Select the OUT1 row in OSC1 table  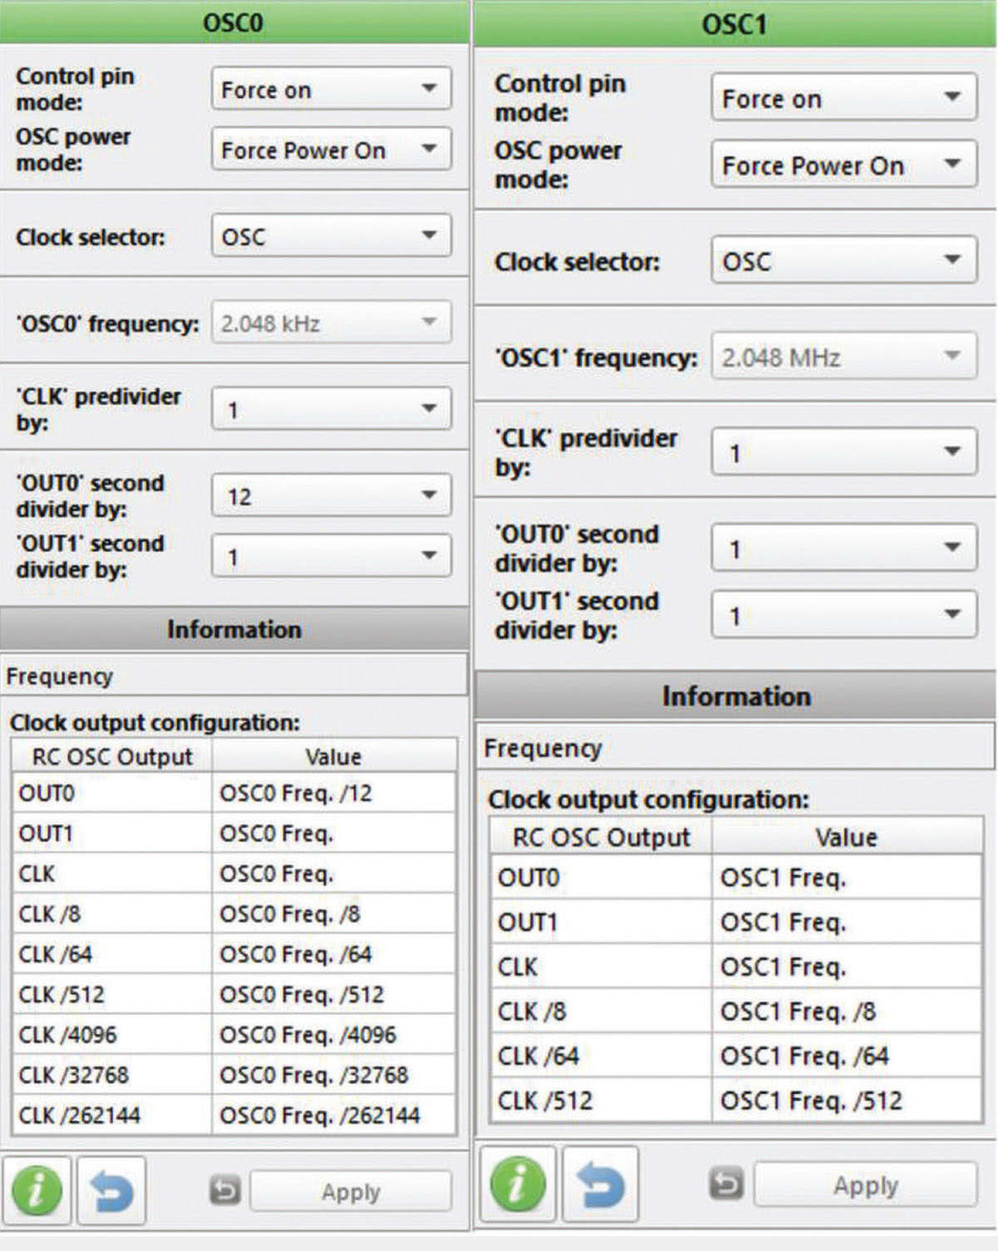[x=736, y=921]
